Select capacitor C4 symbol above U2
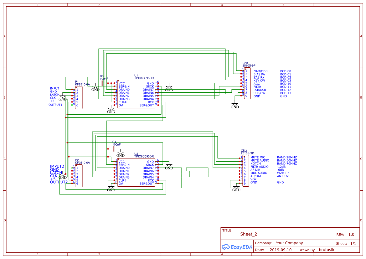The image size is (366, 259). pyautogui.click(x=114, y=149)
